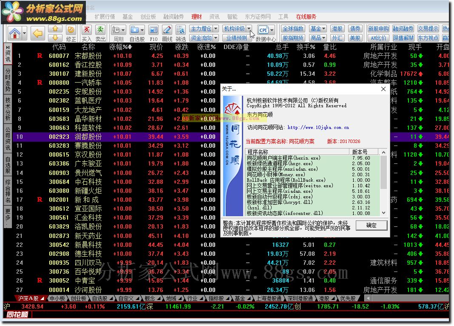Click the 限售解禁 button
Image resolution: width=454 pixels, height=326 pixels.
point(403,38)
